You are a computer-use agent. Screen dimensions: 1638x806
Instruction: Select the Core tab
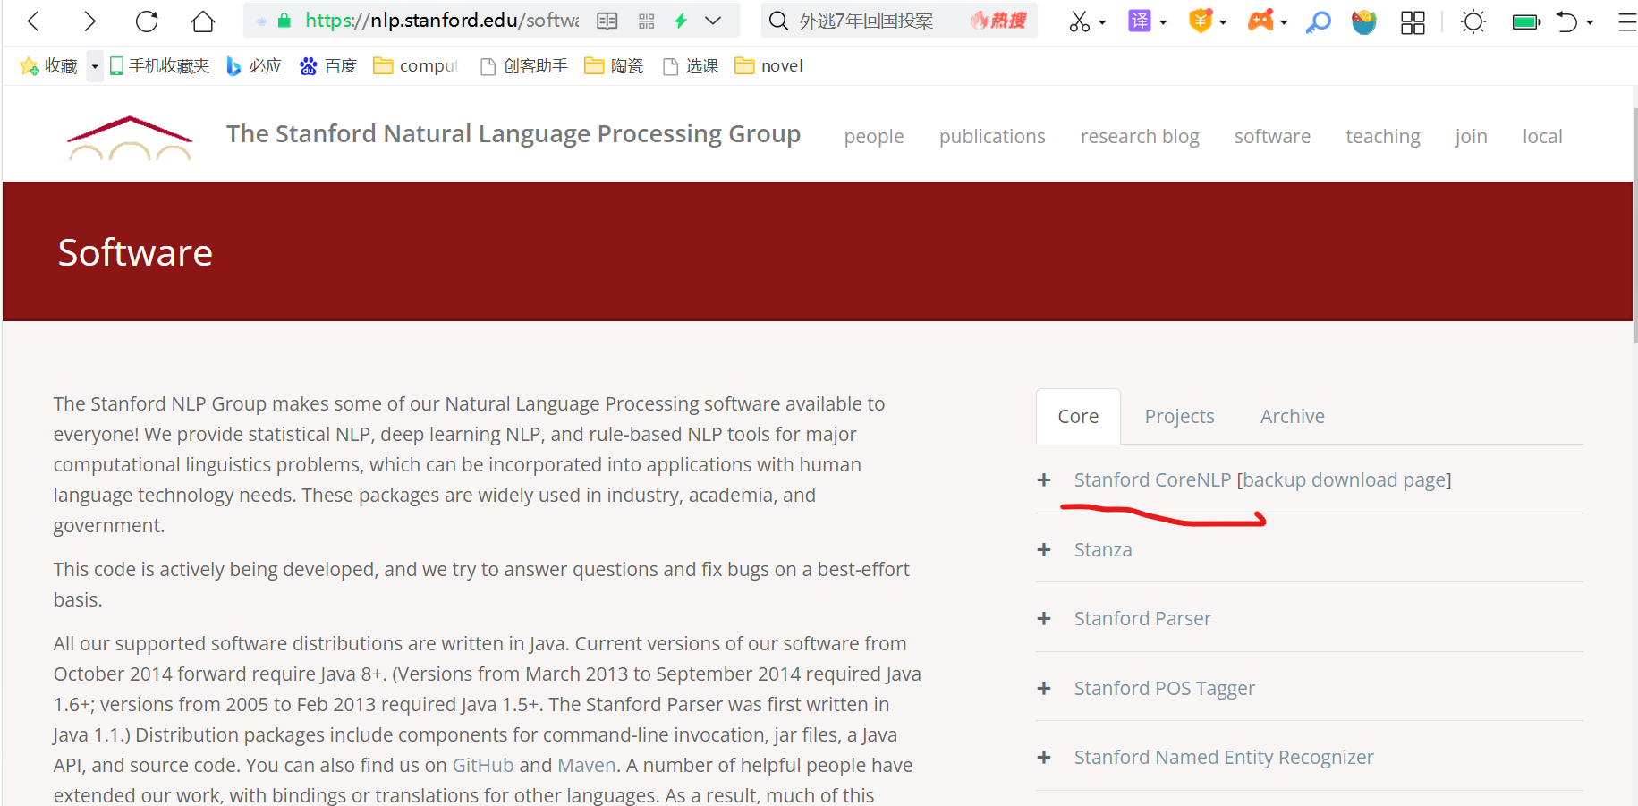(1078, 416)
